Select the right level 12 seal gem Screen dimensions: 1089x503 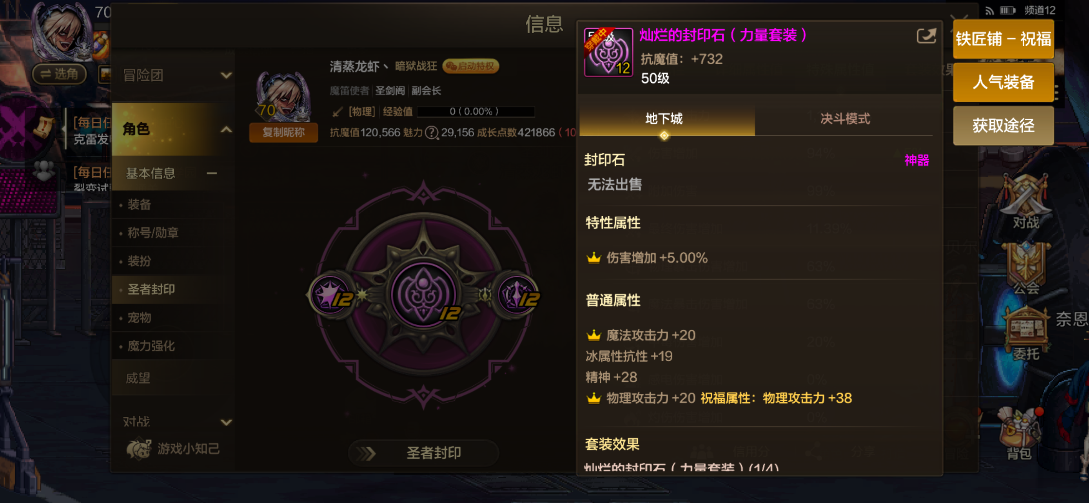(518, 294)
